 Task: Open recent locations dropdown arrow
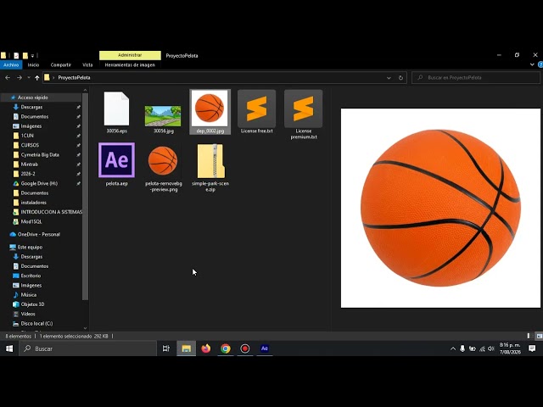[x=29, y=77]
